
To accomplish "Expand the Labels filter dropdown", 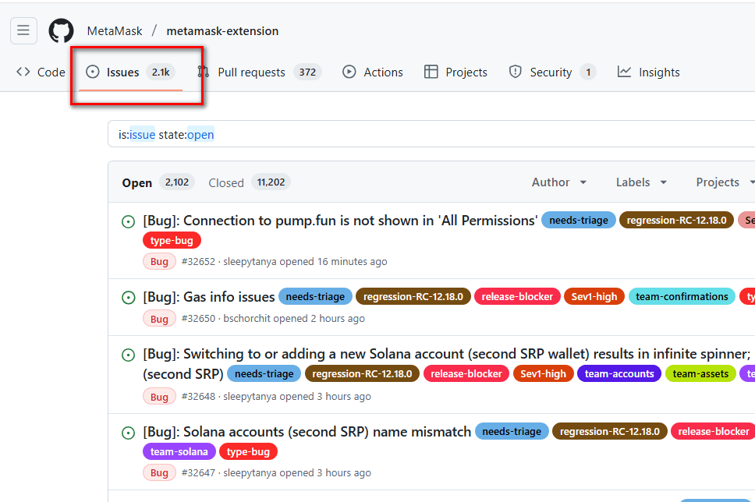I will pyautogui.click(x=641, y=182).
